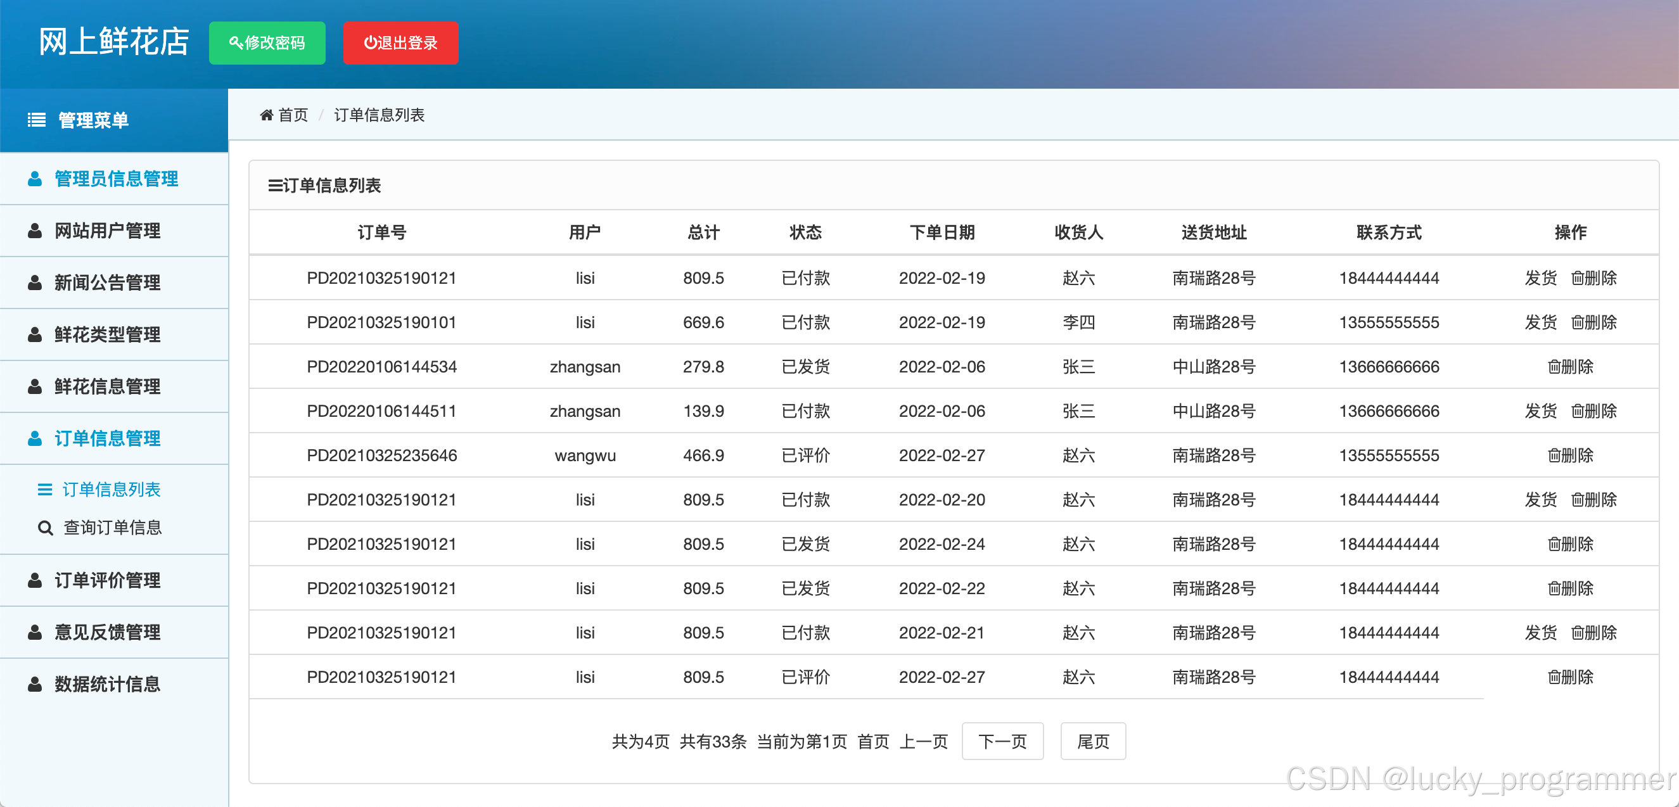
Task: Click the 管理菜单 list icon
Action: [37, 120]
